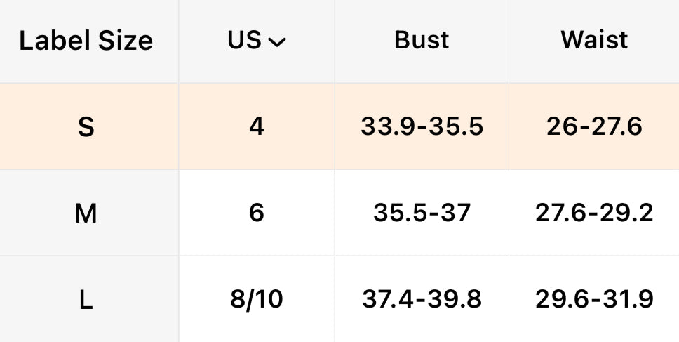Click the US header text
The image size is (679, 342).
click(x=244, y=41)
